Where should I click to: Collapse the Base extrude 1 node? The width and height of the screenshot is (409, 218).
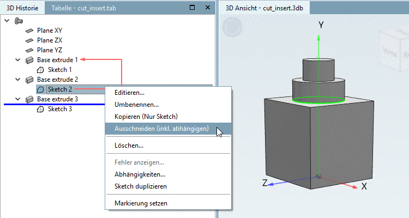(x=18, y=60)
